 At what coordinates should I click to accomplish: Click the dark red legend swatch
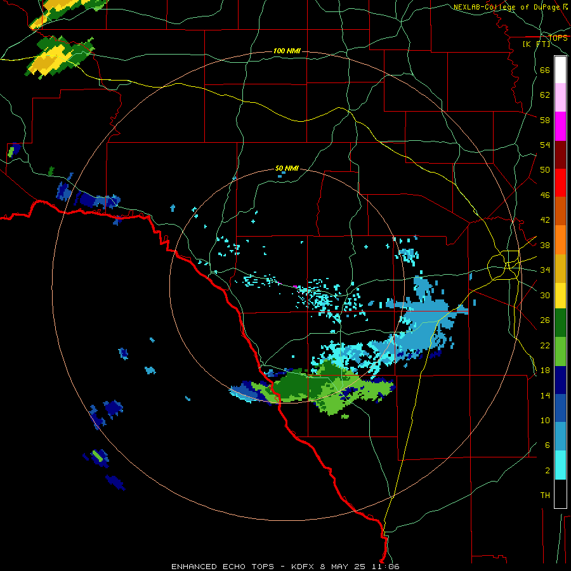point(560,154)
